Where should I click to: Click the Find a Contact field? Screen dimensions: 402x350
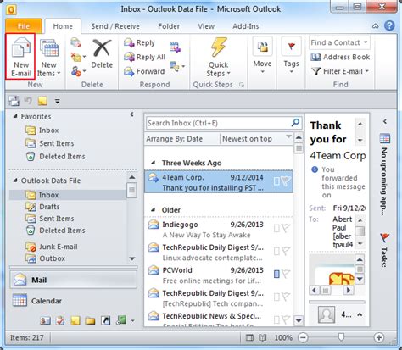(x=339, y=42)
